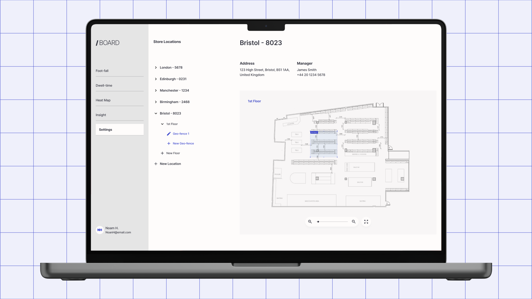Click the NH user avatar
532x299 pixels.
point(100,230)
